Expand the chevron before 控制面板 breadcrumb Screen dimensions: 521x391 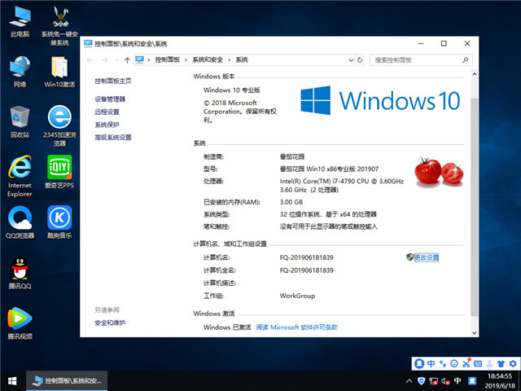coord(149,59)
